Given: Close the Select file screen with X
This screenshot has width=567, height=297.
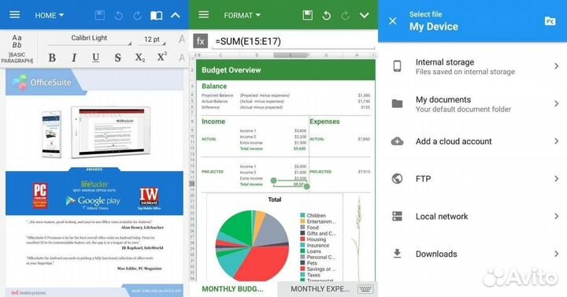Looking at the screenshot, I should click(393, 21).
